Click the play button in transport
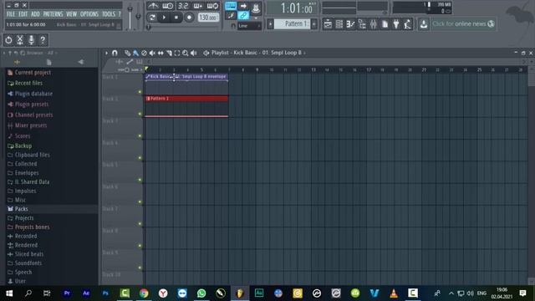535x301 pixels. pos(164,17)
